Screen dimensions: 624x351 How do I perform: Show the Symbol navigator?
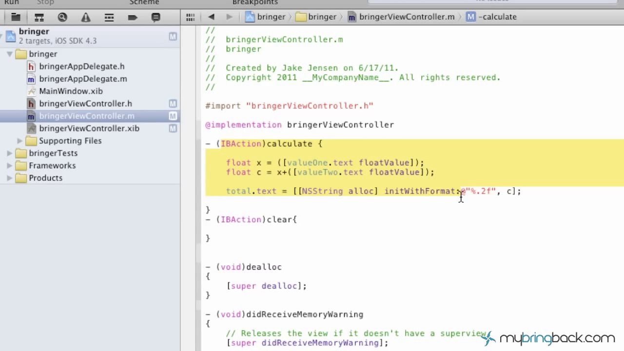click(39, 18)
